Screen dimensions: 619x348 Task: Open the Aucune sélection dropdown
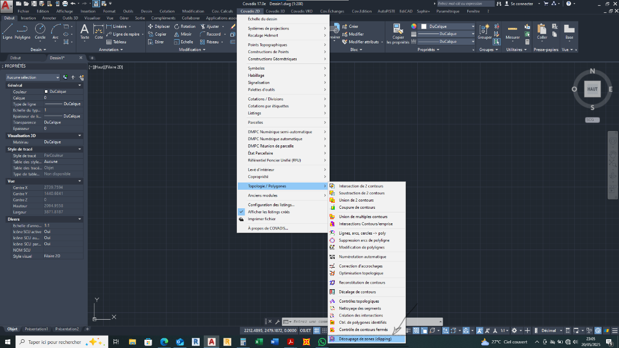[32, 77]
